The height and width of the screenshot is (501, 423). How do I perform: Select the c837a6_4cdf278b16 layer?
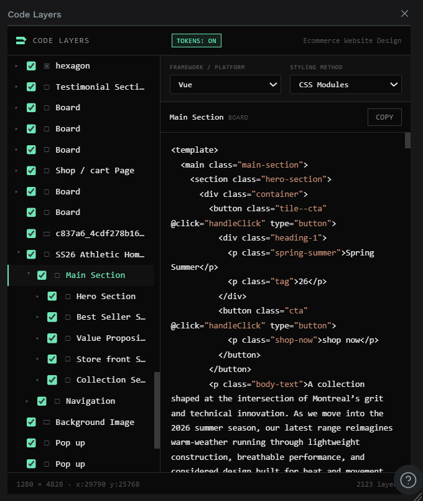tap(100, 234)
